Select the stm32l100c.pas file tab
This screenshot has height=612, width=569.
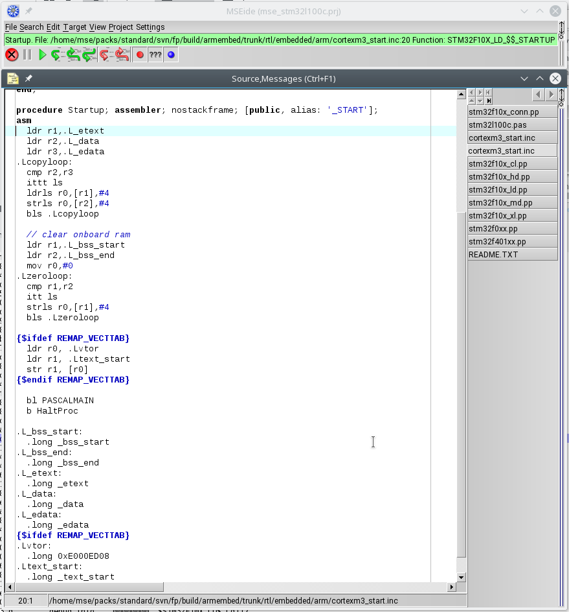point(512,125)
